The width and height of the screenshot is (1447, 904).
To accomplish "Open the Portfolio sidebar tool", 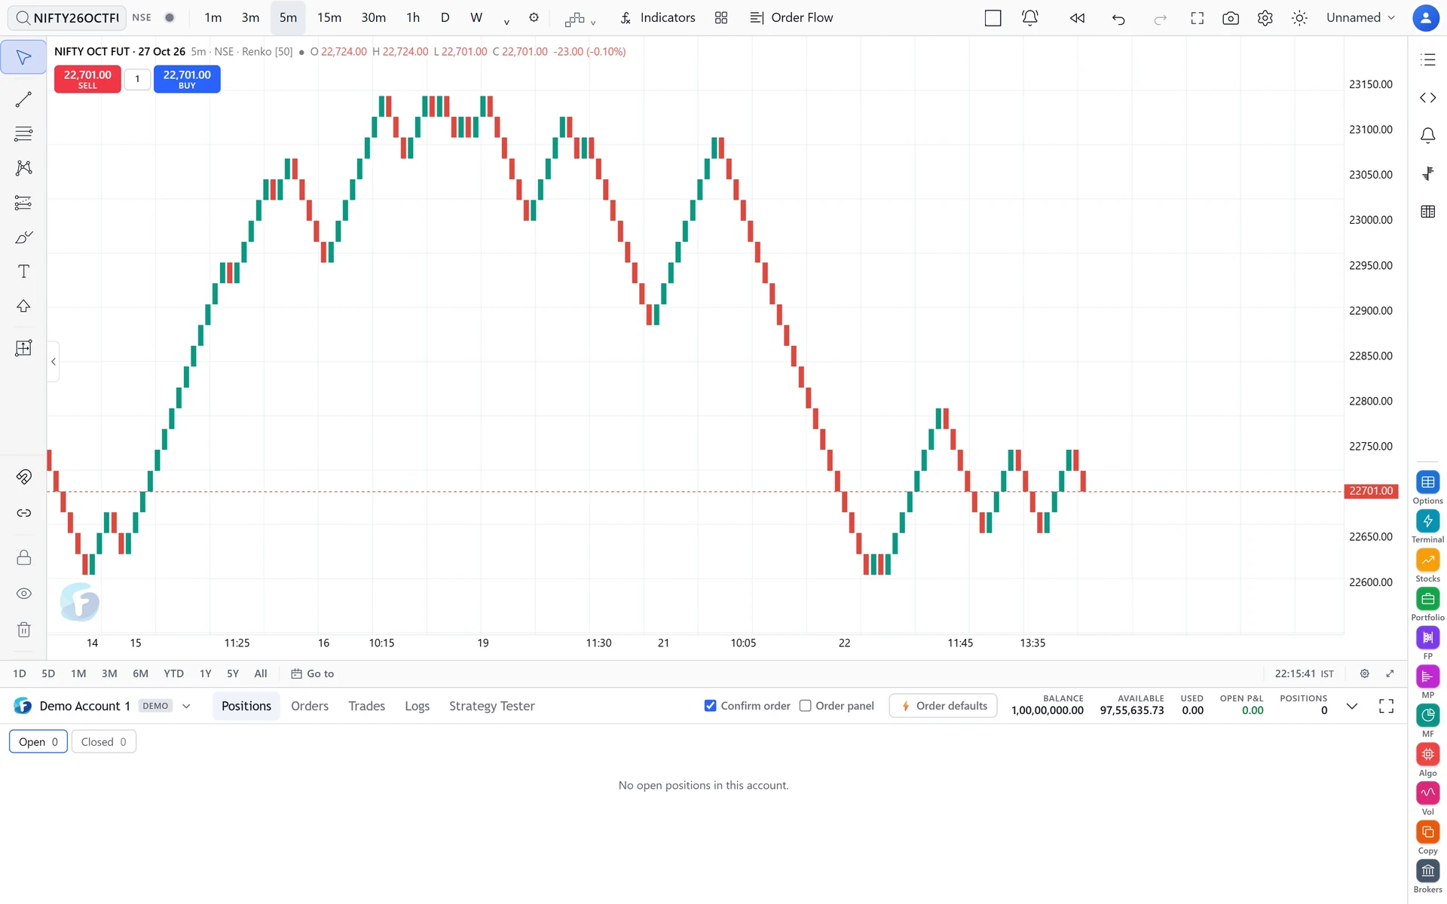I will click(x=1427, y=604).
